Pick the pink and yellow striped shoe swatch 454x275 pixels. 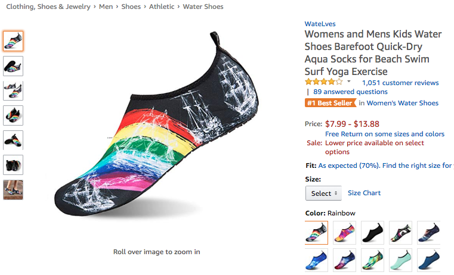(344, 232)
